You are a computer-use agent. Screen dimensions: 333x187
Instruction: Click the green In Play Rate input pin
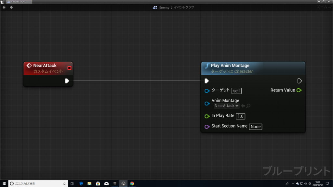pyautogui.click(x=207, y=116)
